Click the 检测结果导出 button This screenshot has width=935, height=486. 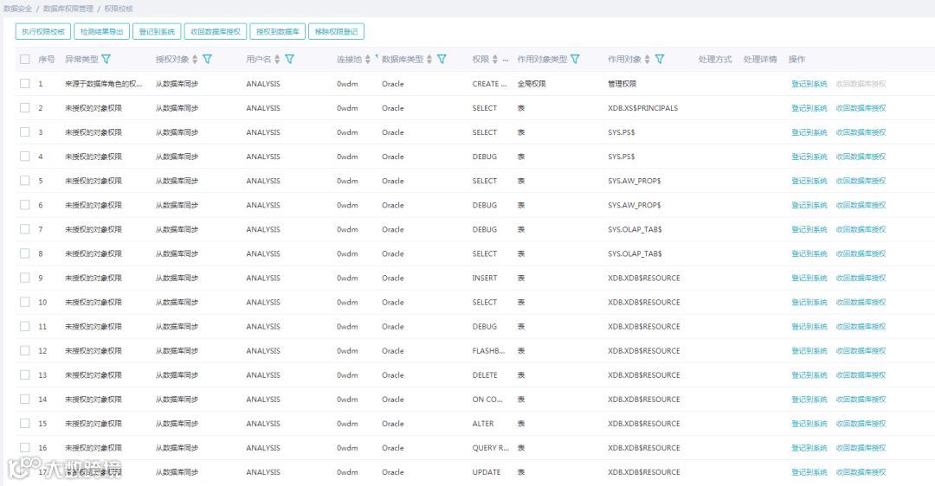pos(101,32)
